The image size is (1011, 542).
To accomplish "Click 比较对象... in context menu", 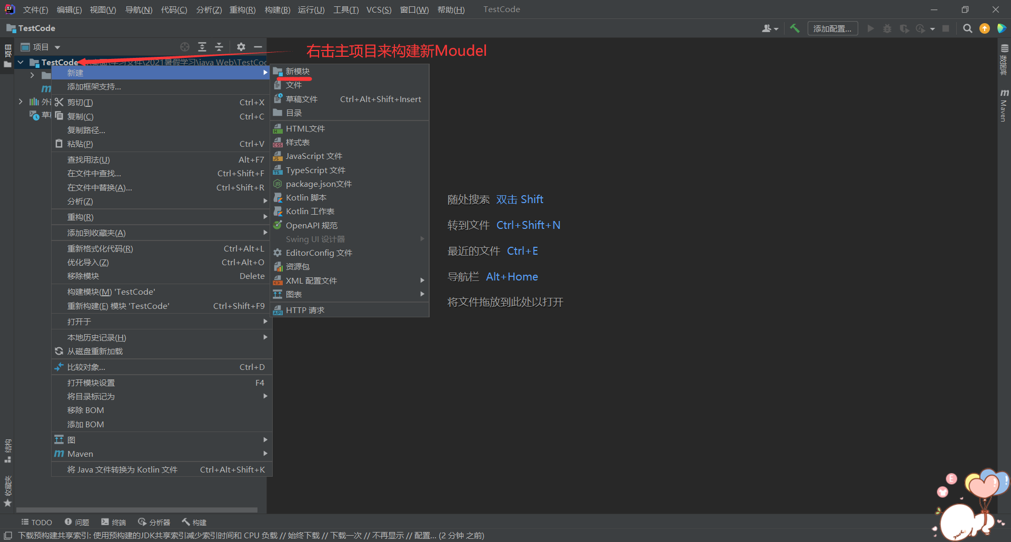I will (x=162, y=367).
